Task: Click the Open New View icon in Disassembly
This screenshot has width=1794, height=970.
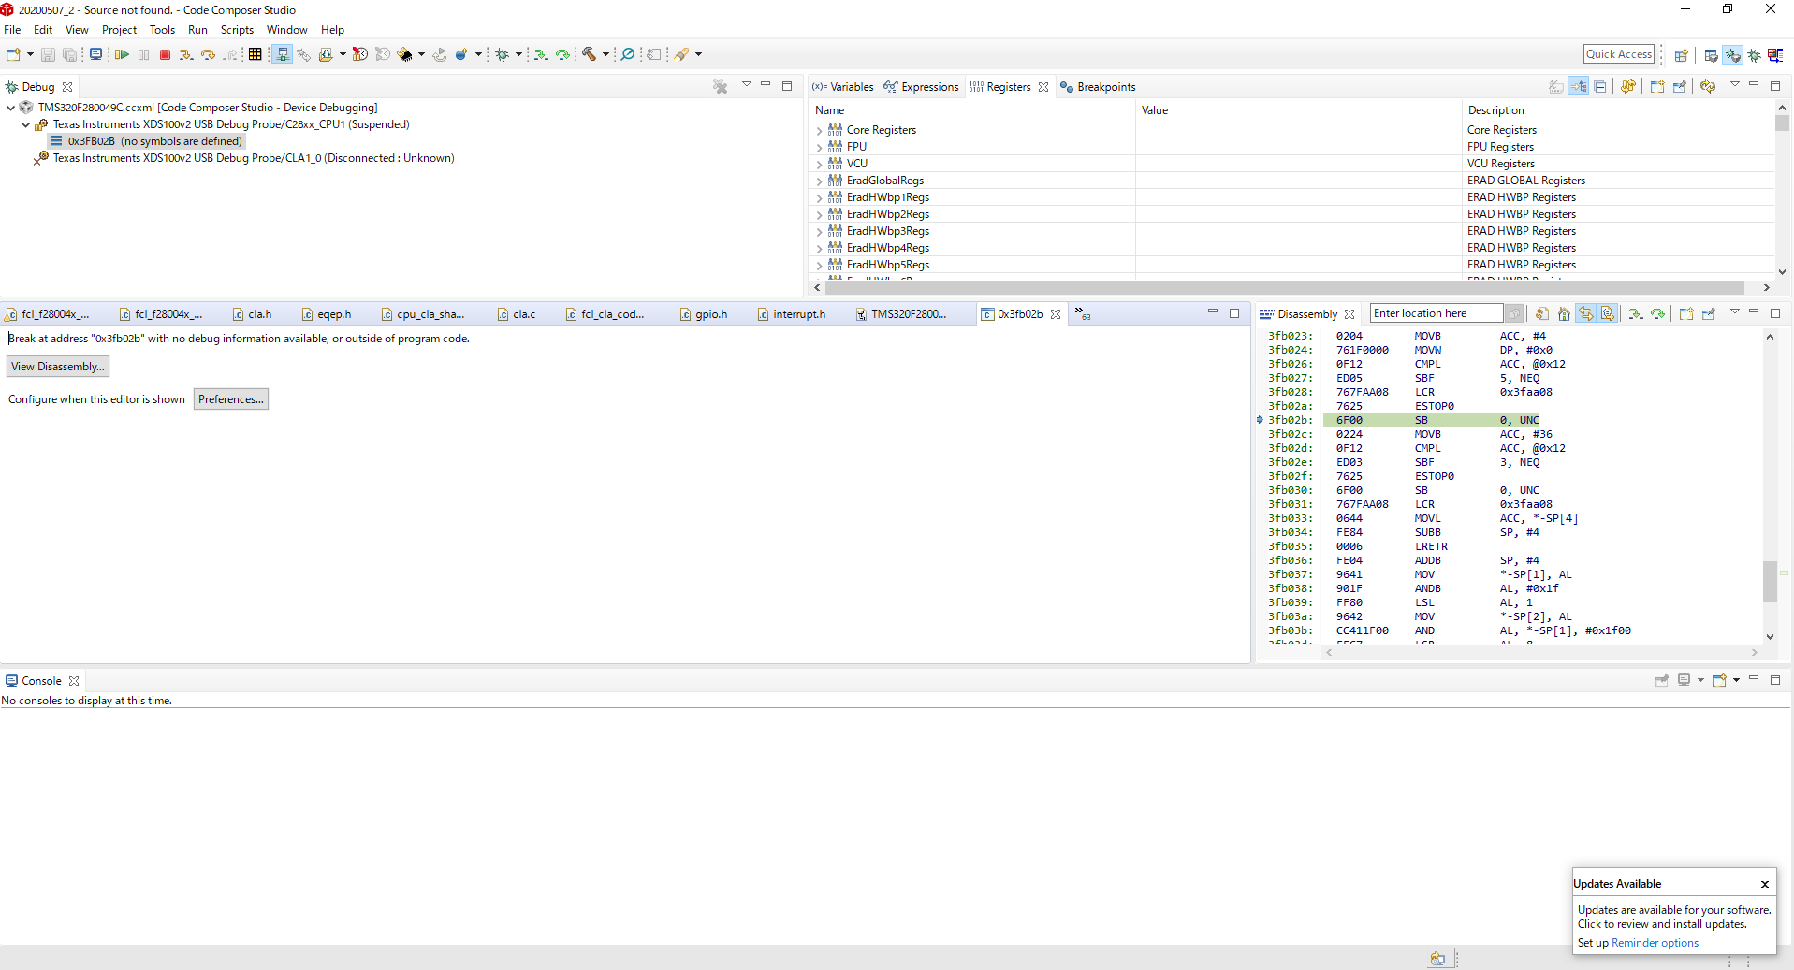Action: point(1686,314)
